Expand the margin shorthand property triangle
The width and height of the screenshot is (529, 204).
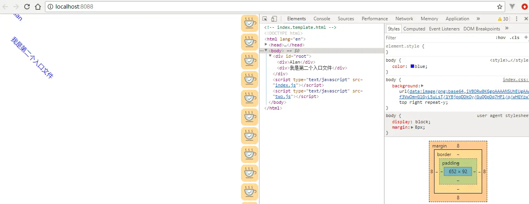412,127
